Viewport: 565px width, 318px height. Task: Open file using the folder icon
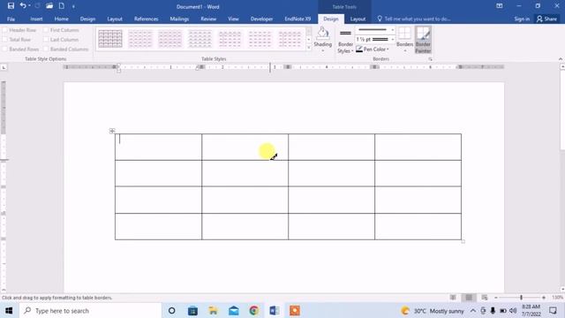(49, 6)
